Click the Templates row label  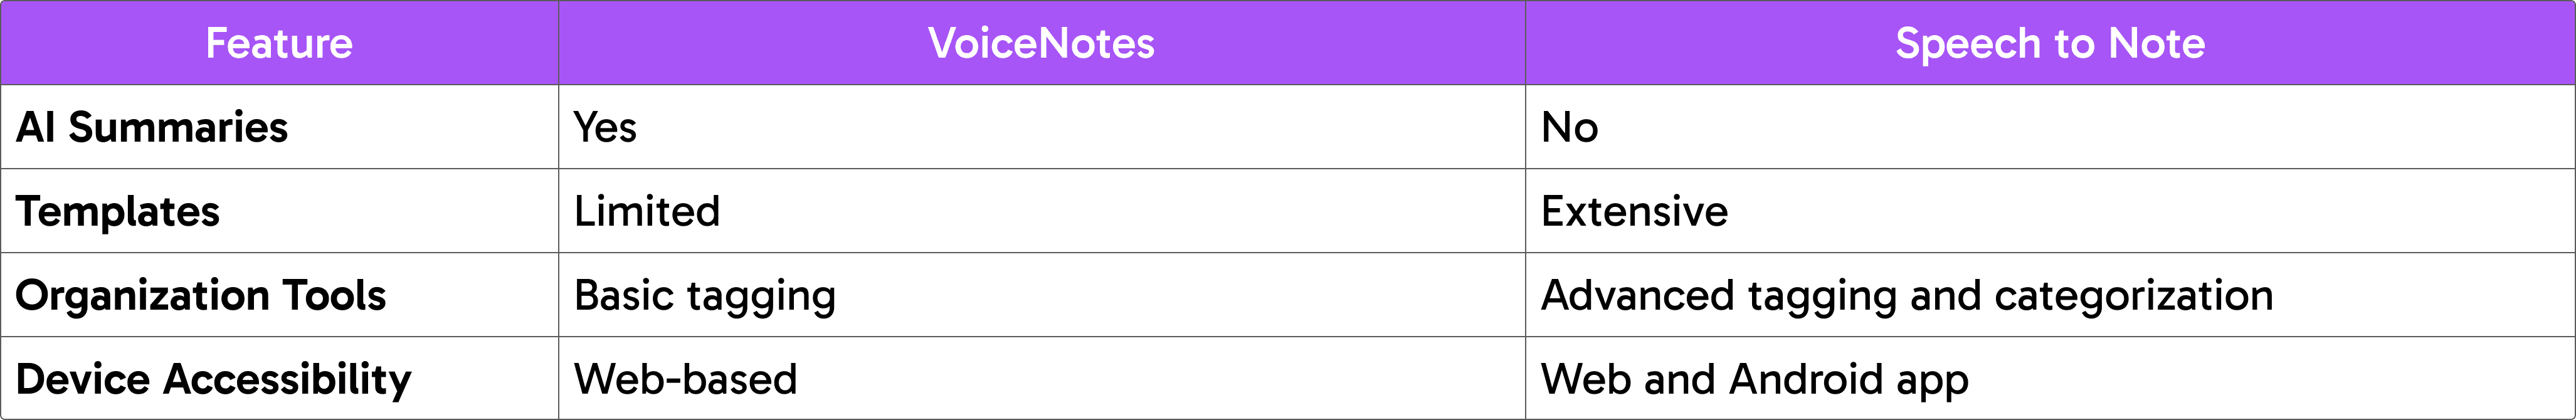(118, 212)
